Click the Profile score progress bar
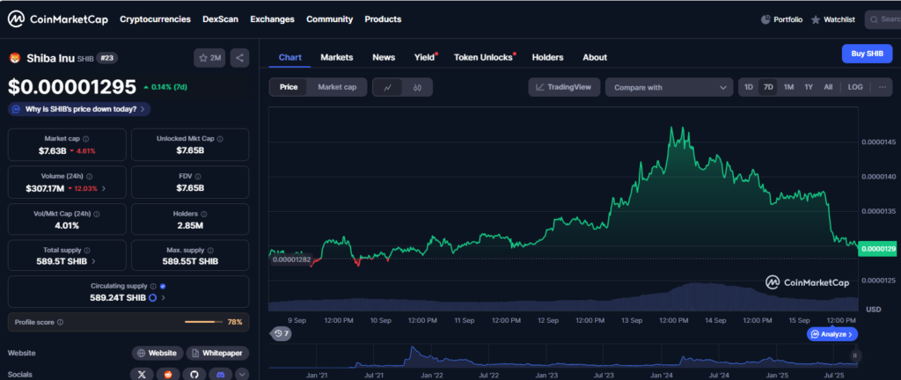The height and width of the screenshot is (380, 901). click(x=204, y=322)
